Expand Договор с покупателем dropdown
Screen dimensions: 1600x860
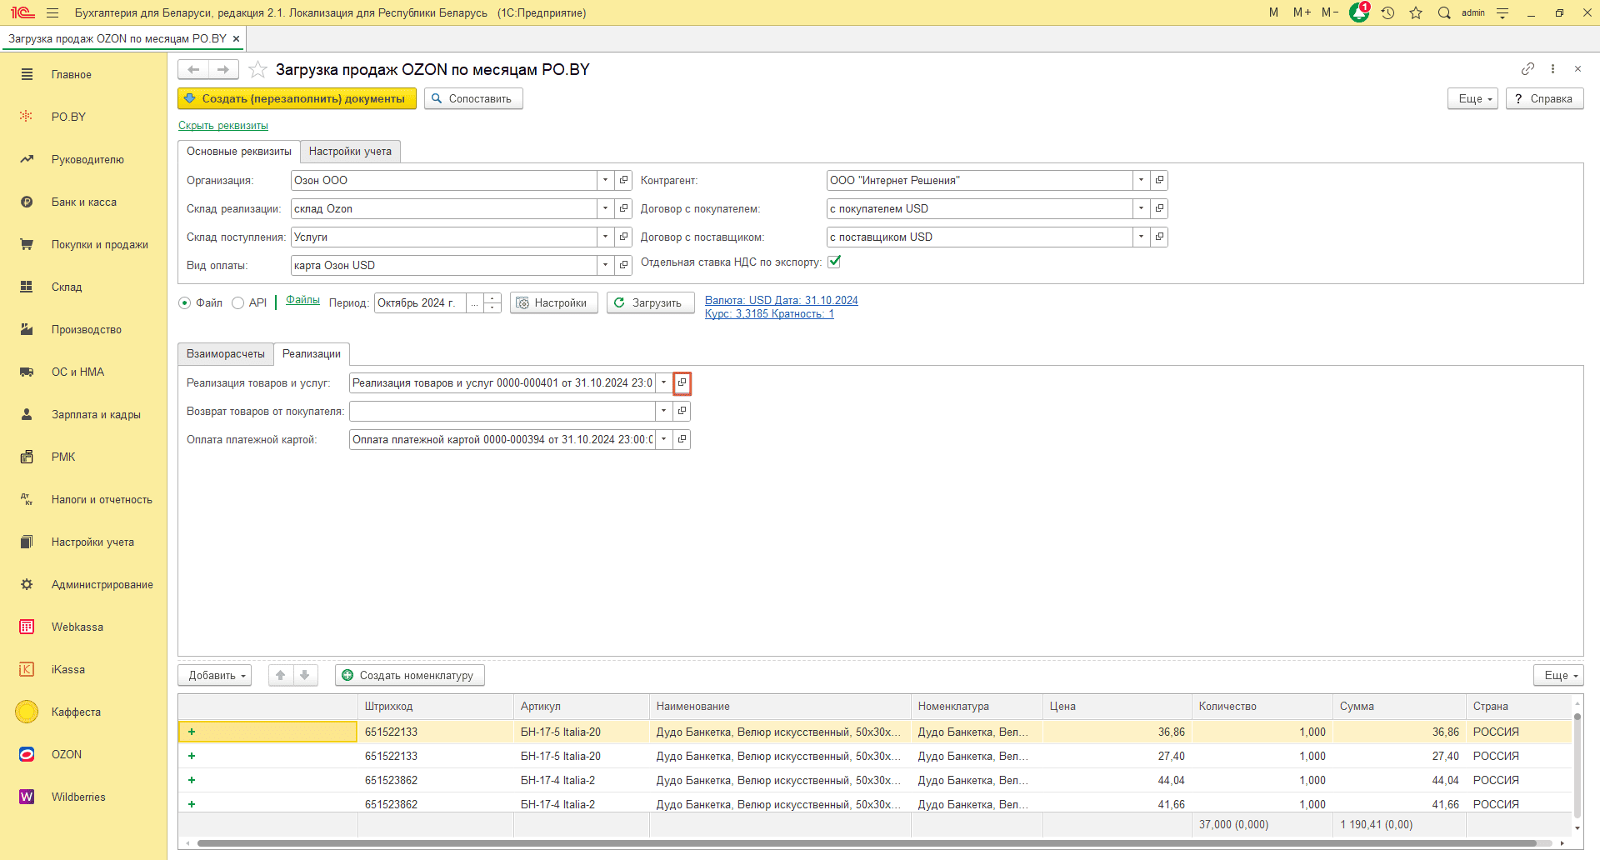point(1142,208)
